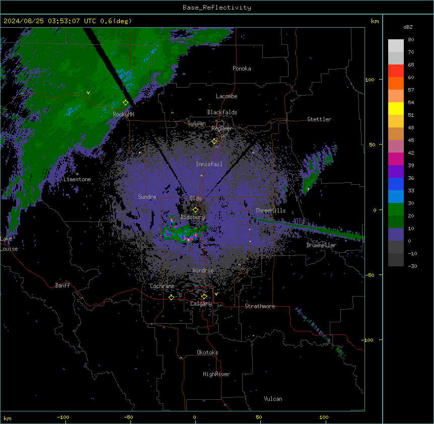Click the ThreeHills label
434x424 pixels.
[x=271, y=210]
